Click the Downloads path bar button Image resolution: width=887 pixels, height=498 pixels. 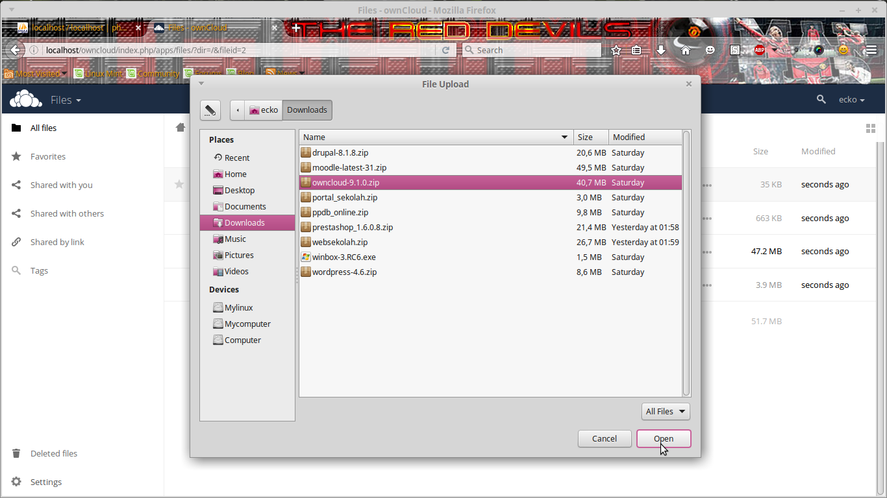tap(307, 110)
